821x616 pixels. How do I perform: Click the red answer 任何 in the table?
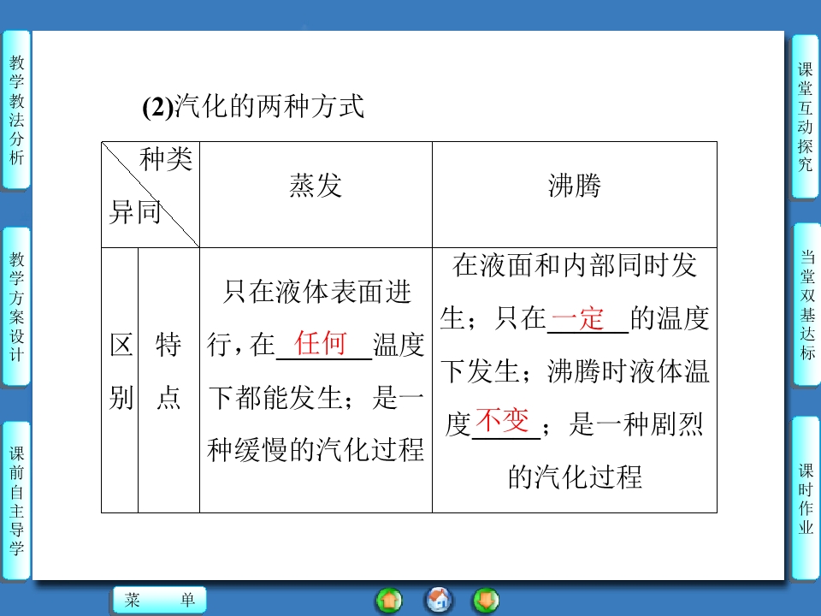coord(321,343)
